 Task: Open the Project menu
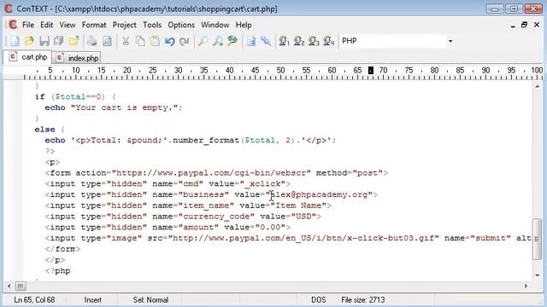[x=124, y=25]
